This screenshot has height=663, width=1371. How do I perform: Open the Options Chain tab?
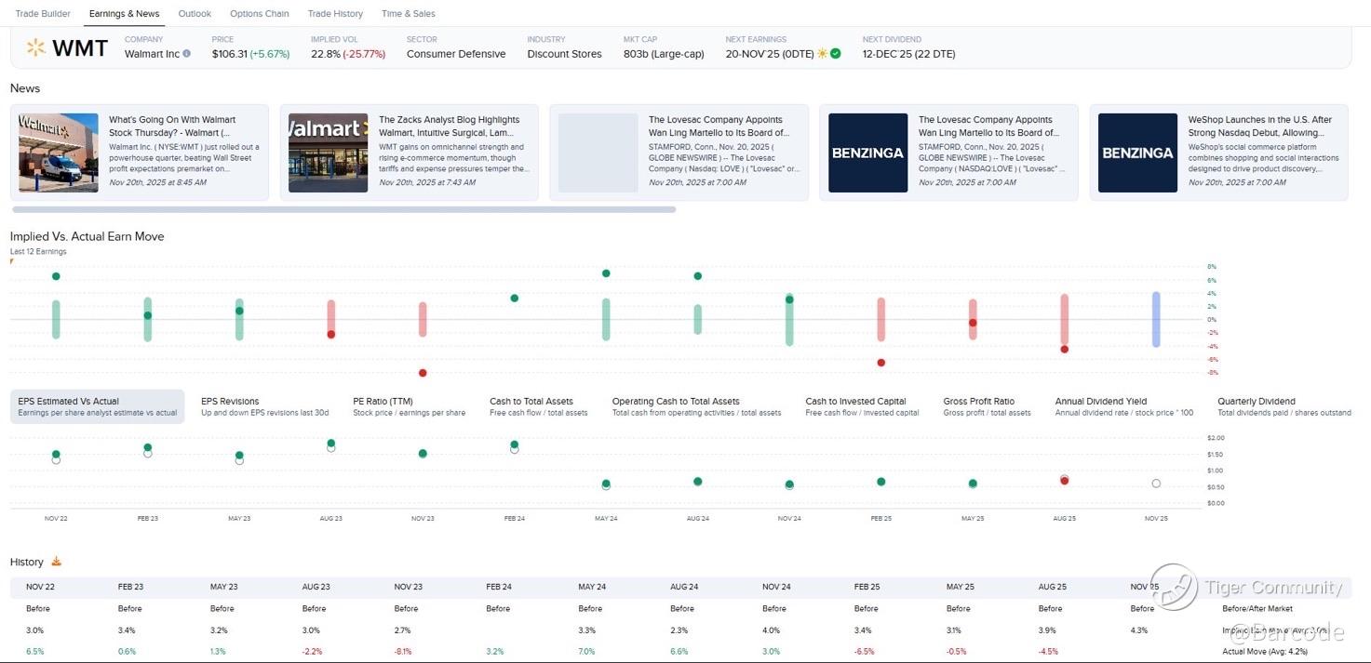click(x=259, y=14)
